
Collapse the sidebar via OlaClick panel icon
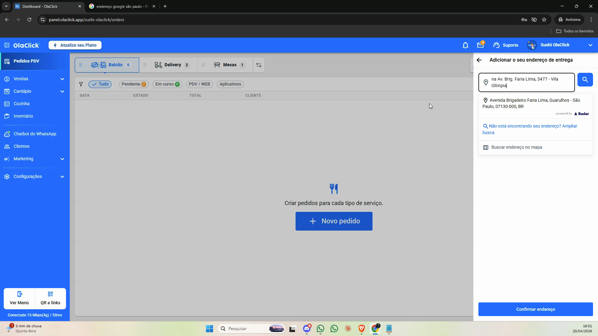(7, 45)
